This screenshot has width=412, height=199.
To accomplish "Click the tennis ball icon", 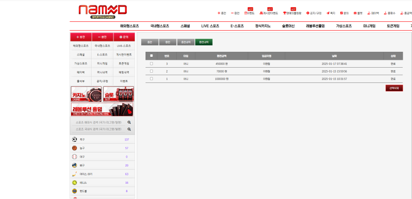I will 75,183.
